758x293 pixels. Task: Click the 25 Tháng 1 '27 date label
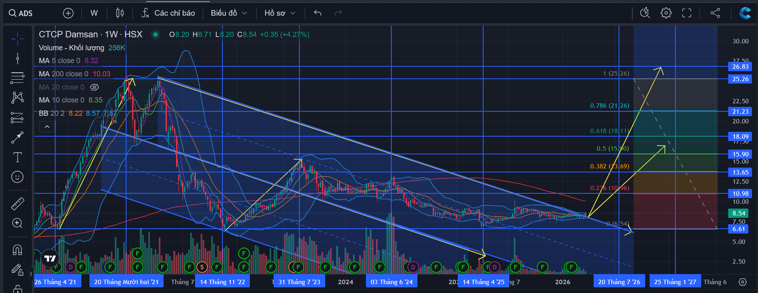coord(675,282)
